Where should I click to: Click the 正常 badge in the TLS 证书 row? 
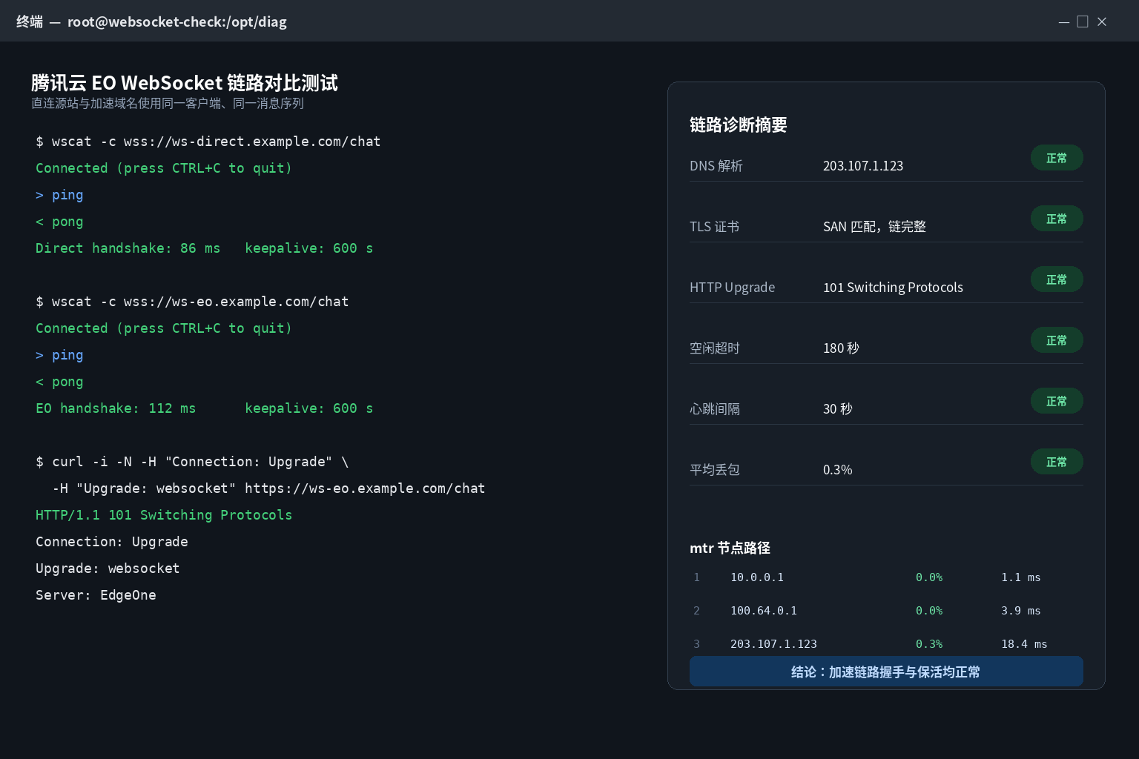click(1057, 219)
